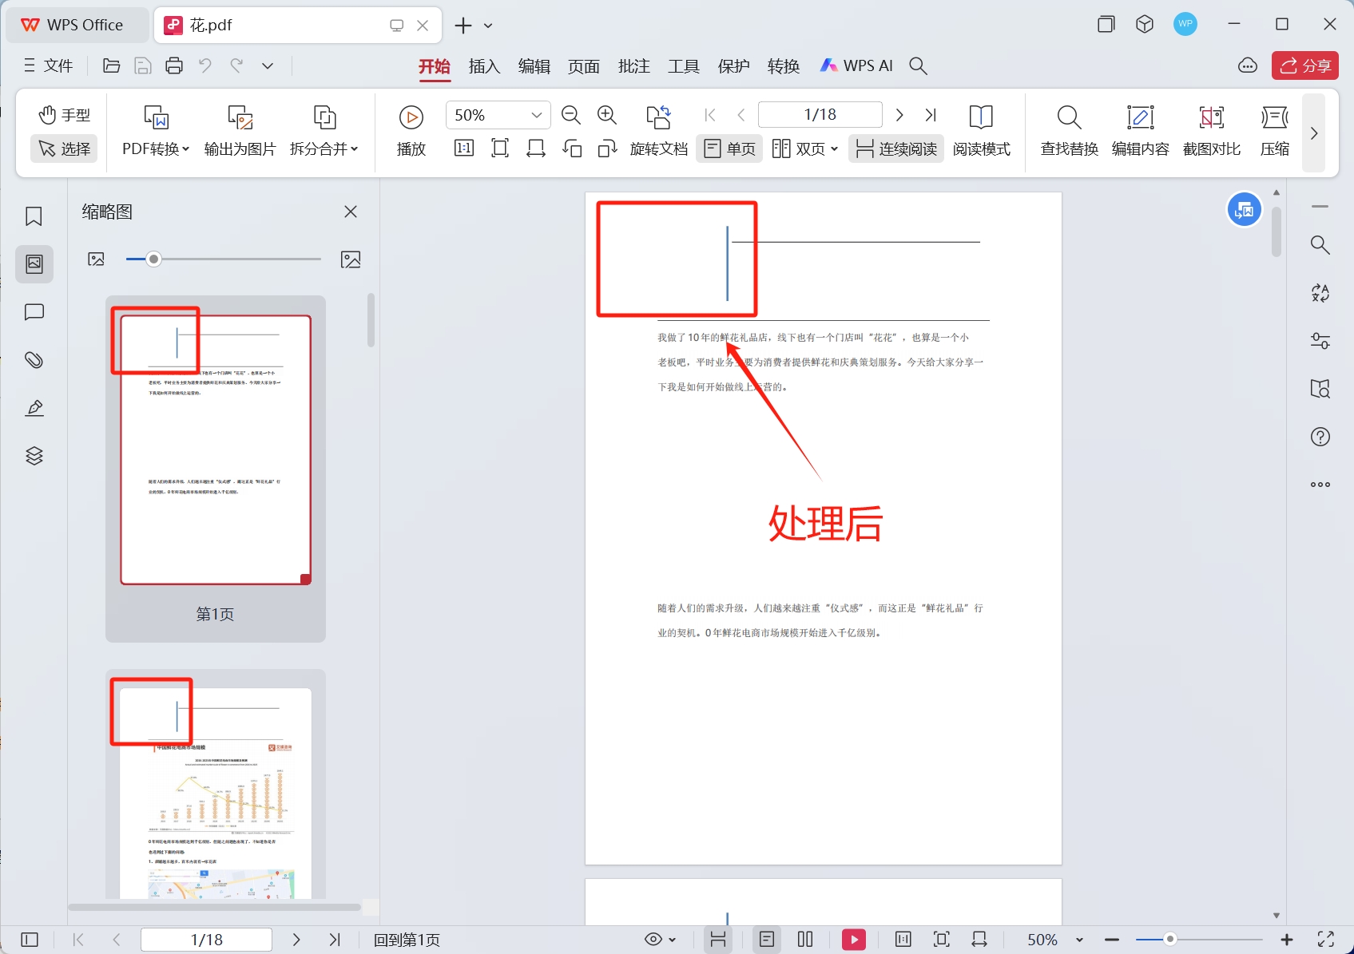The width and height of the screenshot is (1354, 954).
Task: Open the attachments paperclip panel
Action: [x=34, y=360]
